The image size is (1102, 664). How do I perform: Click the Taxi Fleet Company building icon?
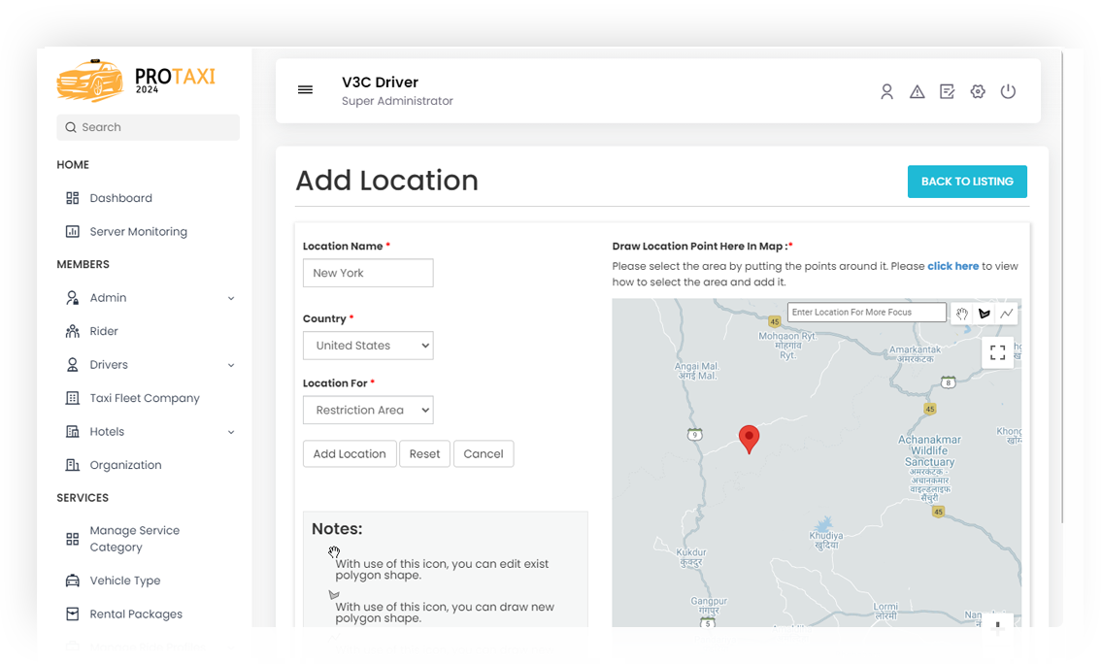73,398
